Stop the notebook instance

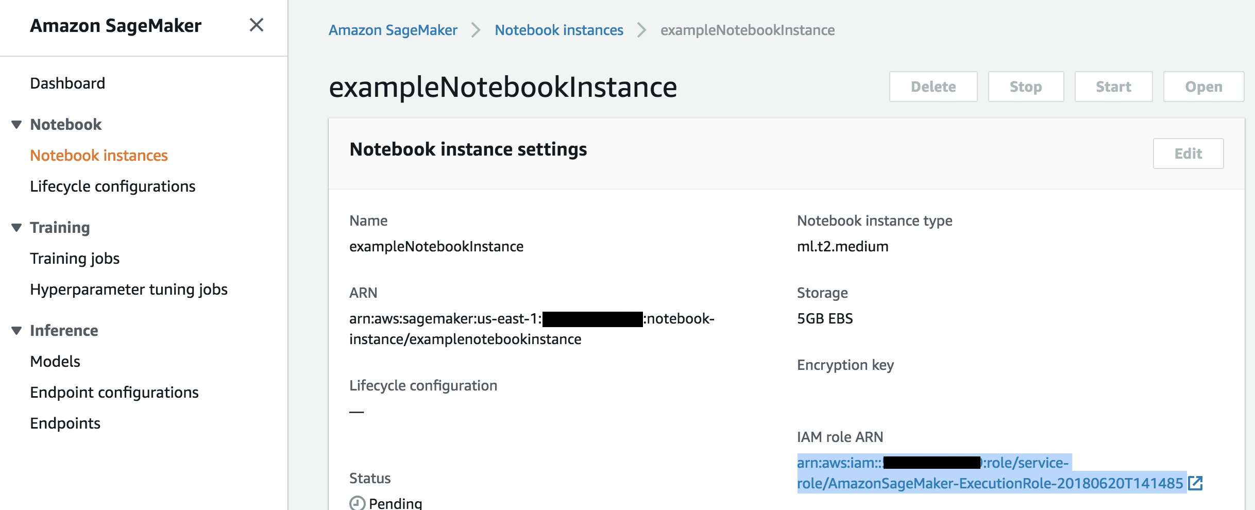(x=1025, y=86)
